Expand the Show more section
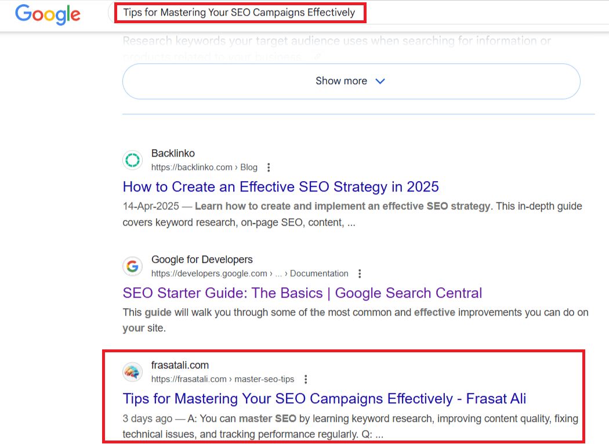This screenshot has height=444, width=609. pyautogui.click(x=351, y=81)
